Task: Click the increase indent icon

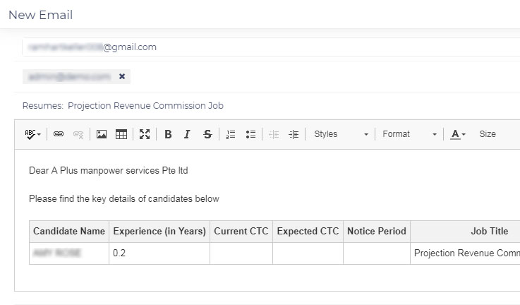Action: pyautogui.click(x=294, y=134)
